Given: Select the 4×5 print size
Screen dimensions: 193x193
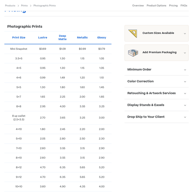Looking at the screenshot, I should pyautogui.click(x=19, y=68).
